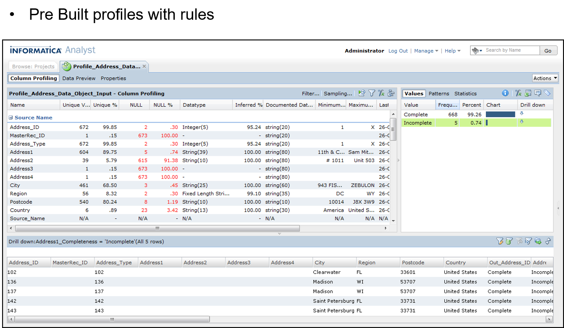This screenshot has width=564, height=328.
Task: Click the vertical scrollbar of Column Profiling table
Action: tap(393, 129)
